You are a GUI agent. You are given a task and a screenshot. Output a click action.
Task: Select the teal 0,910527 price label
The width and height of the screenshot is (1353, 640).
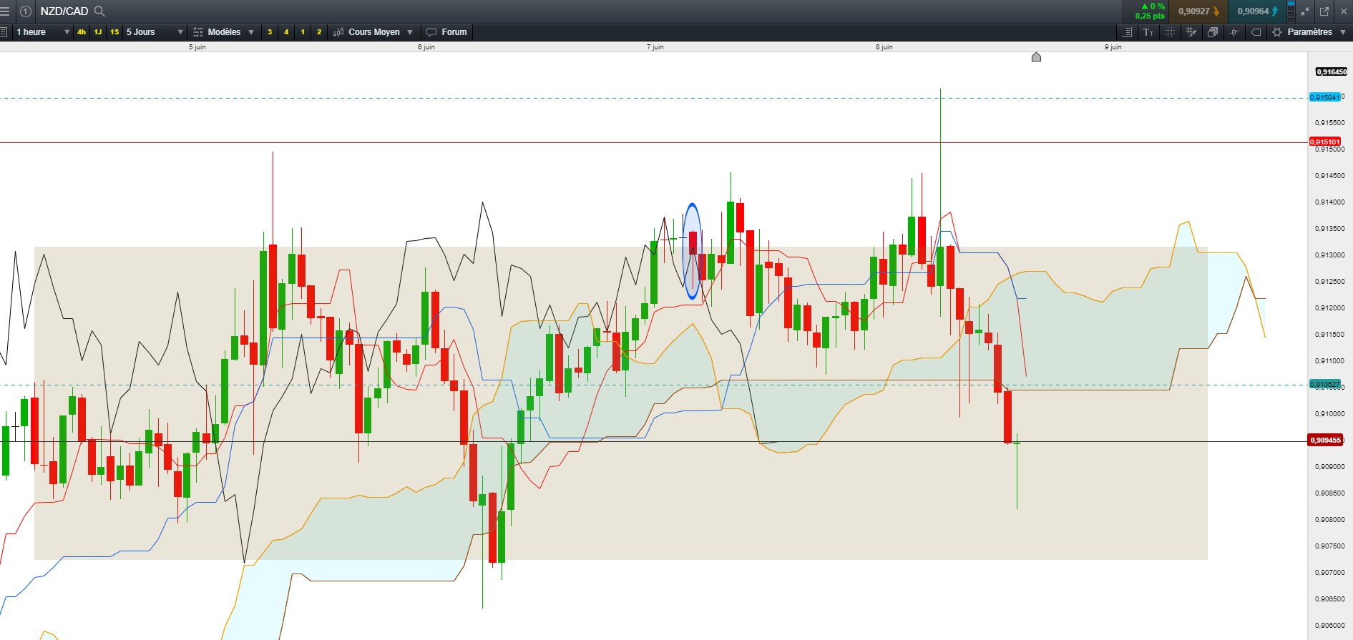(1324, 385)
